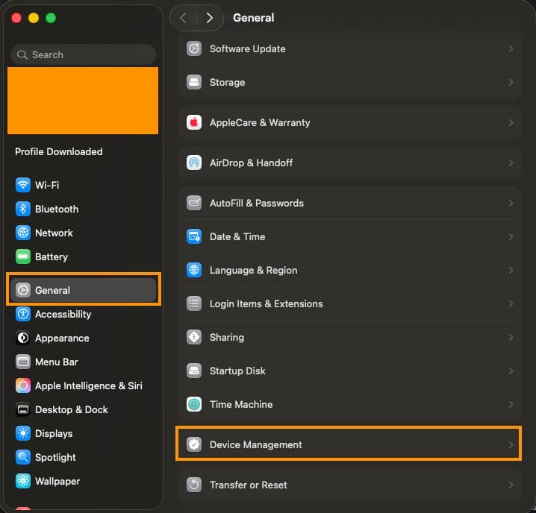The height and width of the screenshot is (513, 536).
Task: Click the Transfer or Reset icon
Action: click(x=194, y=485)
